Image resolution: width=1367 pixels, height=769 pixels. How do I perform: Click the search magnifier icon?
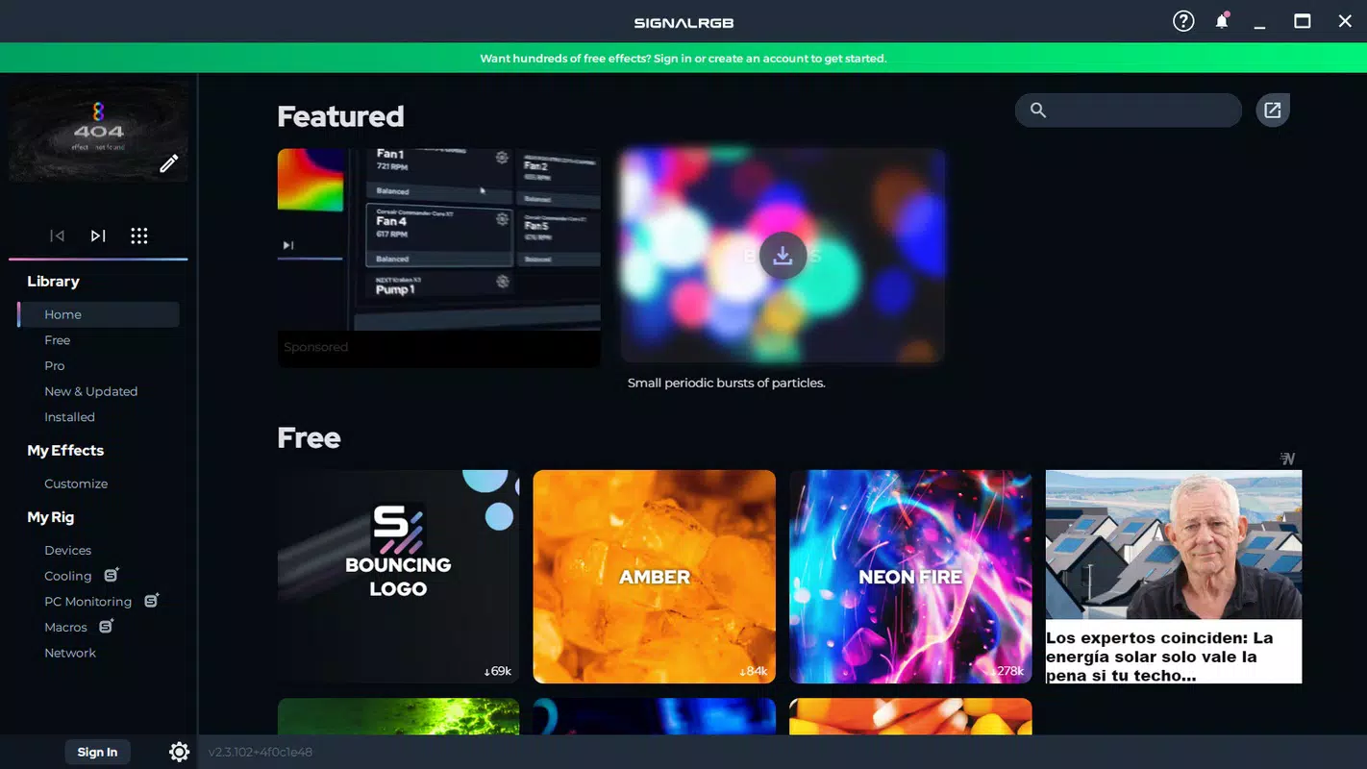tap(1038, 110)
